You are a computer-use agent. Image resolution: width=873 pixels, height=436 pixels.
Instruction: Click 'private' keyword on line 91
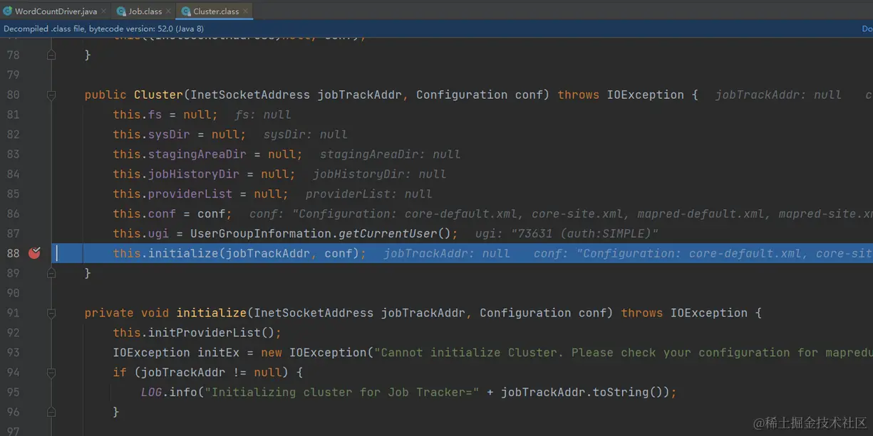point(109,313)
